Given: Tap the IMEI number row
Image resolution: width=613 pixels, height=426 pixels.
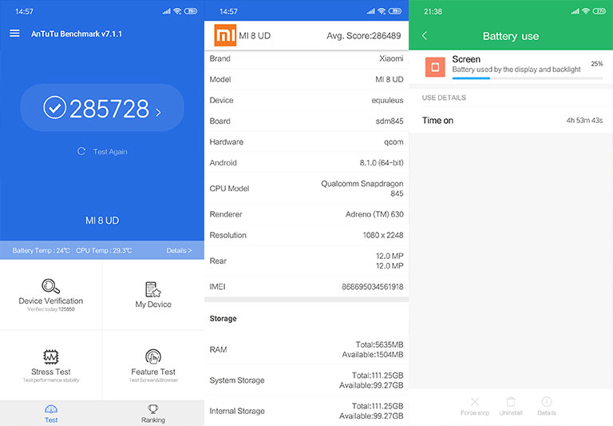Looking at the screenshot, I should pyautogui.click(x=306, y=287).
